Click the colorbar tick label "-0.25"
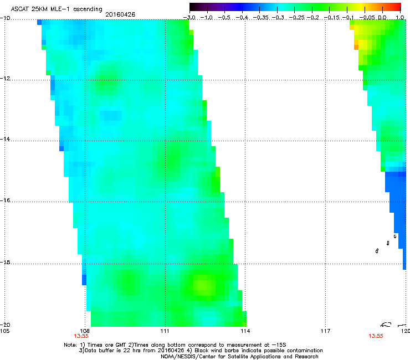 (x=296, y=18)
